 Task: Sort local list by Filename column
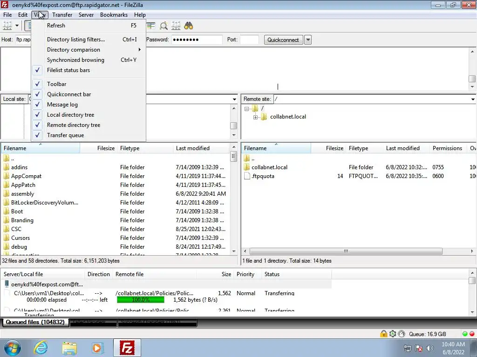pos(40,148)
